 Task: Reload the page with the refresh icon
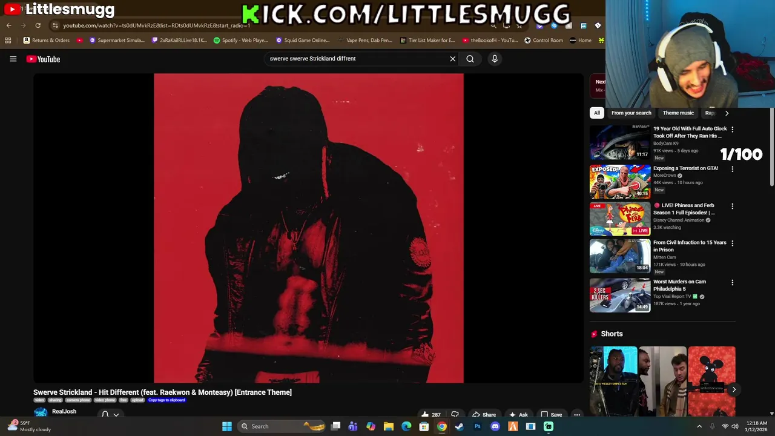(38, 25)
